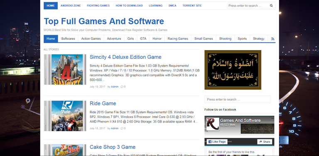Screen dimensions: 319x156
Task: Open the Torrent Site menu item
Action: pos(192,6)
